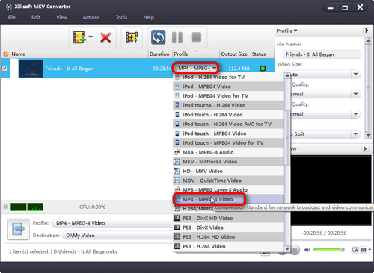This screenshot has width=374, height=273.
Task: Open the Edit menu
Action: click(36, 17)
